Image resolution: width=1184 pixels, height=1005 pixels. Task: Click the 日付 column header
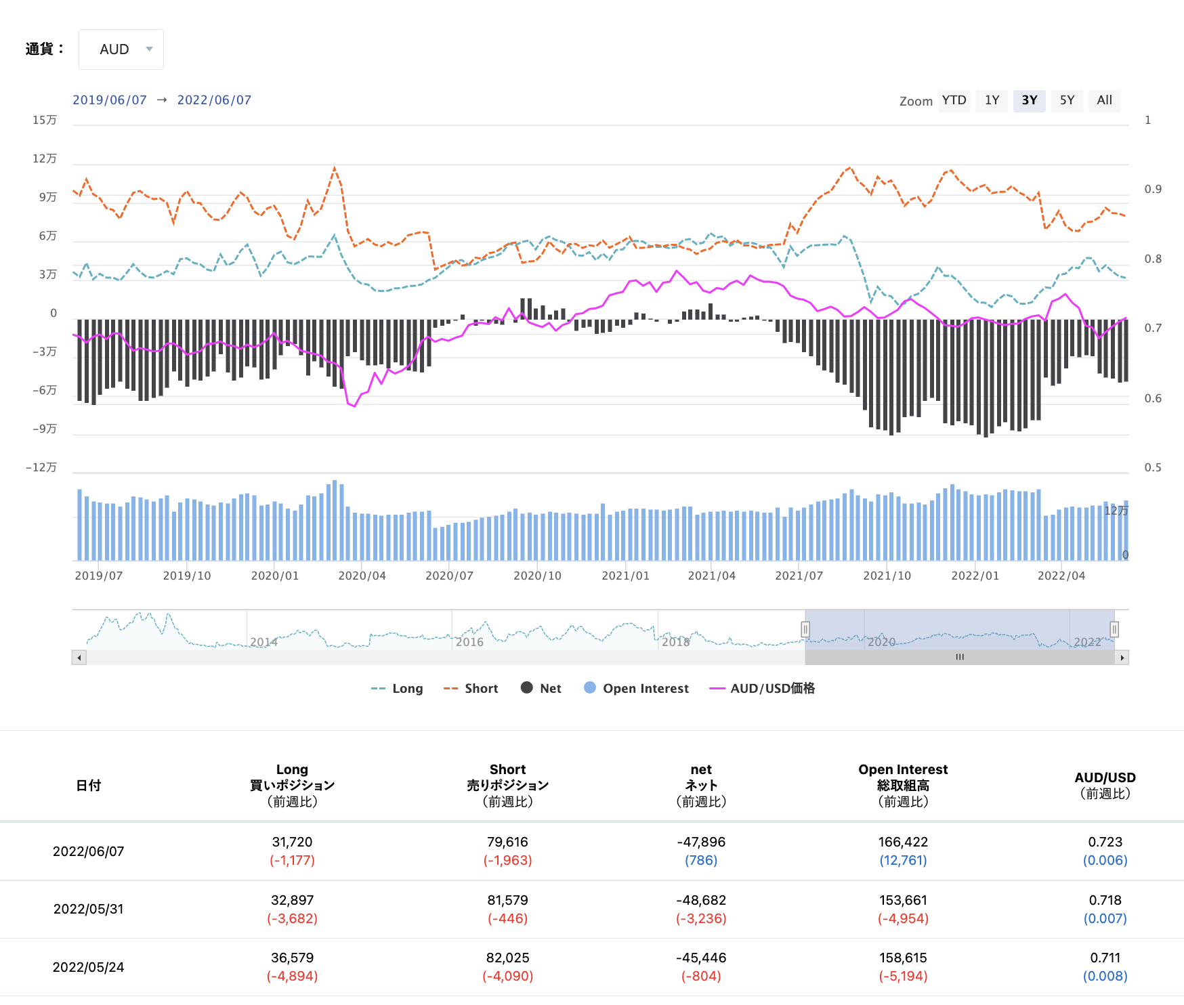(89, 786)
